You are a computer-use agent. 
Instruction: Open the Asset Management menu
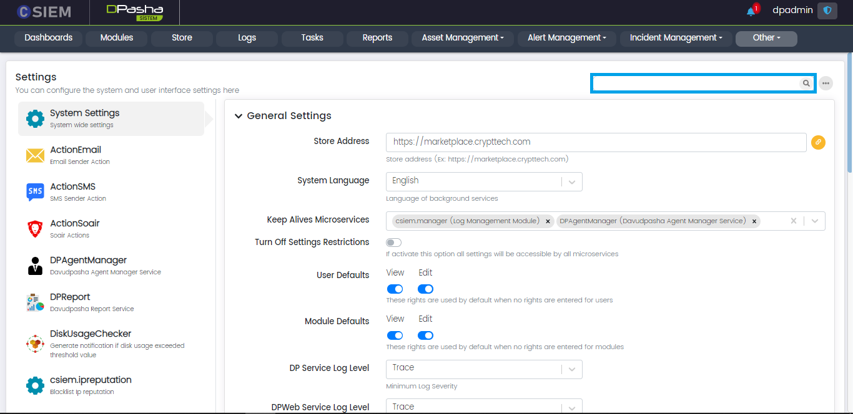462,38
